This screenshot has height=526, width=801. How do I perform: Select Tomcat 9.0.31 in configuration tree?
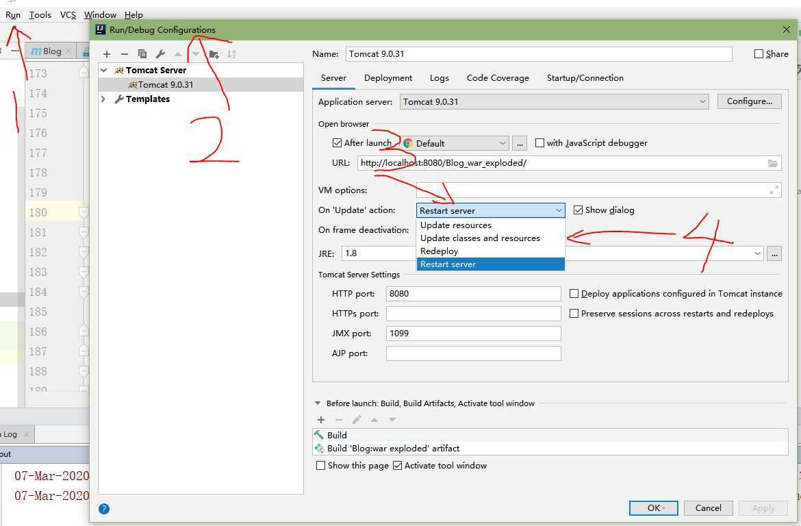(165, 85)
